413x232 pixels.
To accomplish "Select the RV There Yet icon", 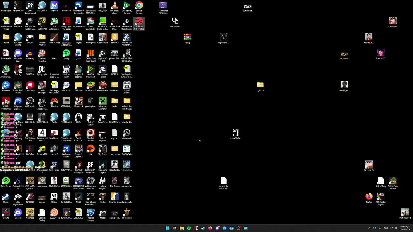I will (x=369, y=166).
